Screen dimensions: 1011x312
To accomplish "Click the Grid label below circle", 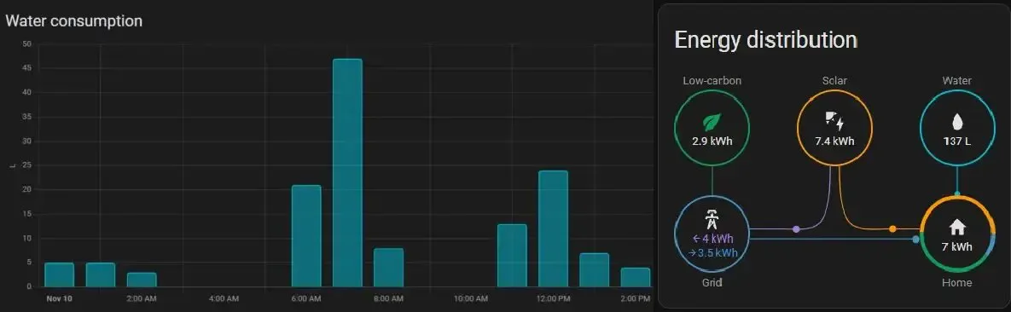I will 712,282.
